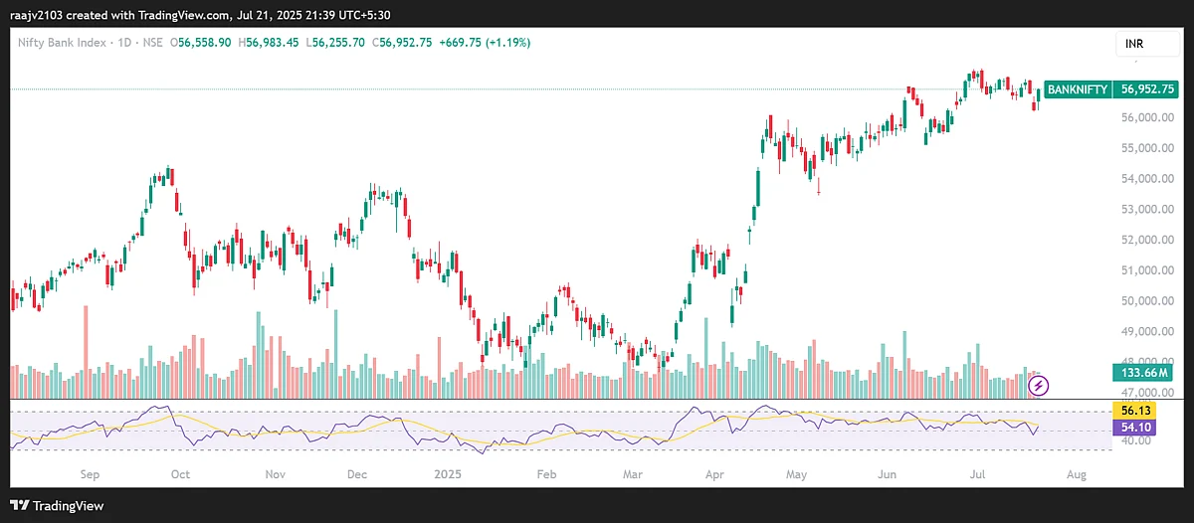The width and height of the screenshot is (1194, 523).
Task: Click the Oct label on time axis
Action: click(181, 475)
